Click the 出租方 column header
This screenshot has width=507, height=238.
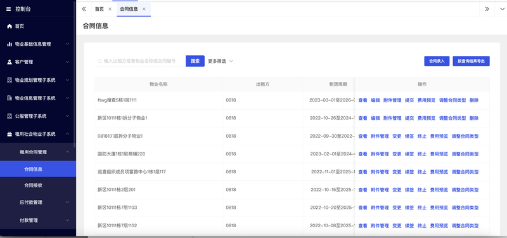263,84
